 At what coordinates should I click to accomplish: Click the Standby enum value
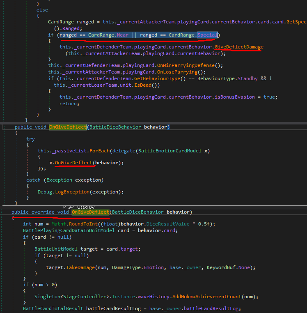247,78
